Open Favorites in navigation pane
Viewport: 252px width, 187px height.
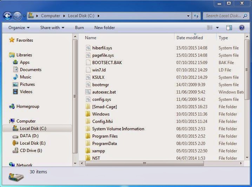point(25,40)
